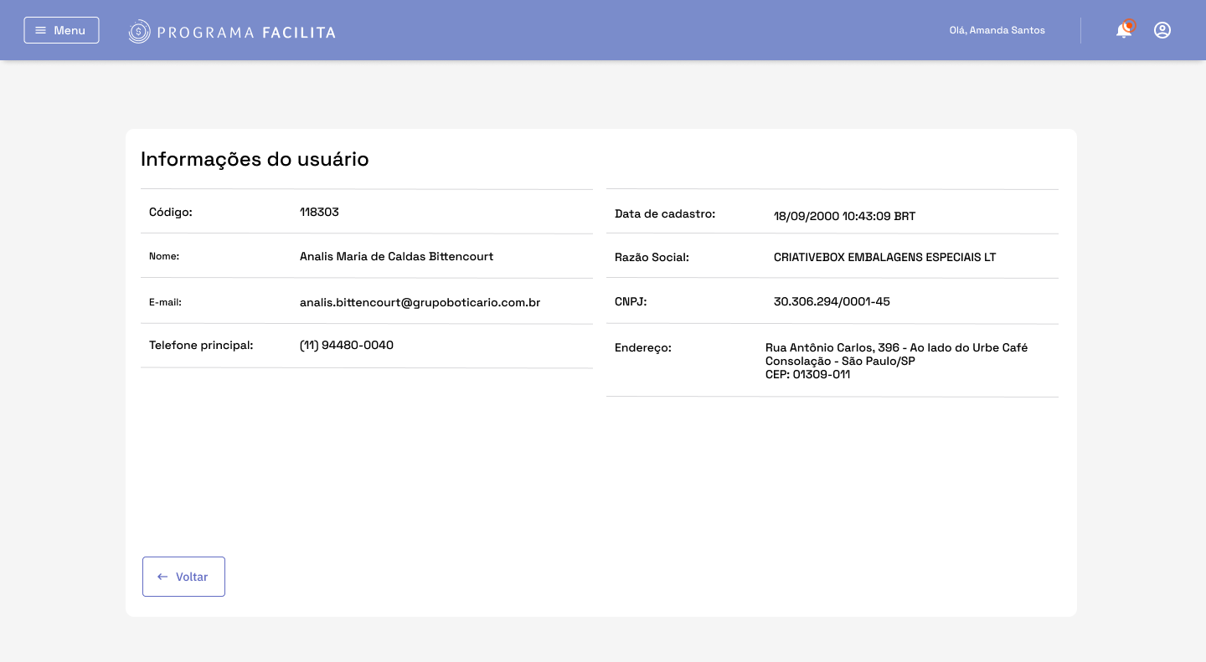
Task: Open the user profile avatar icon
Action: 1162,30
